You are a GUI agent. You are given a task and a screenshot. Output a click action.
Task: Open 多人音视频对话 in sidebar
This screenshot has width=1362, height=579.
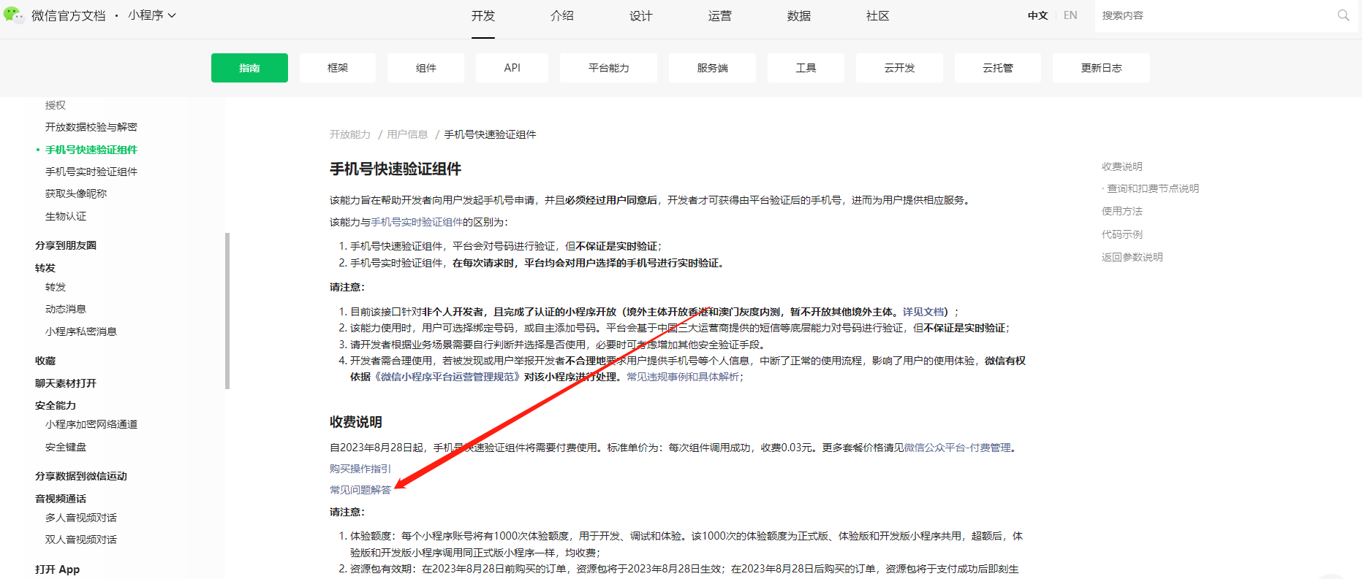[81, 518]
